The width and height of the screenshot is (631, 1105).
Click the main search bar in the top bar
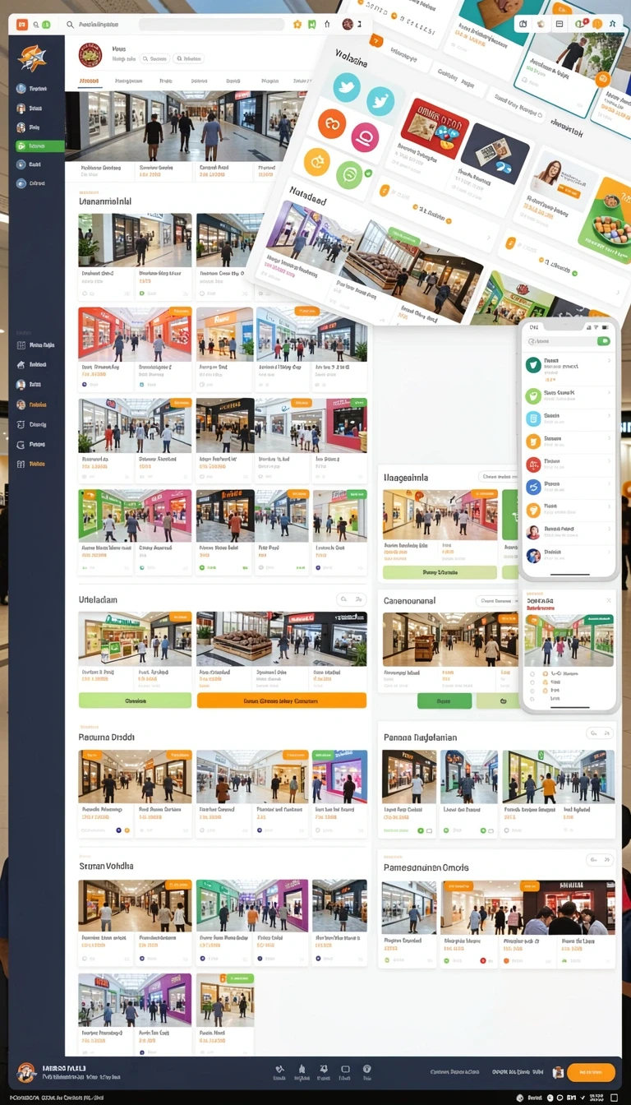pyautogui.click(x=211, y=25)
